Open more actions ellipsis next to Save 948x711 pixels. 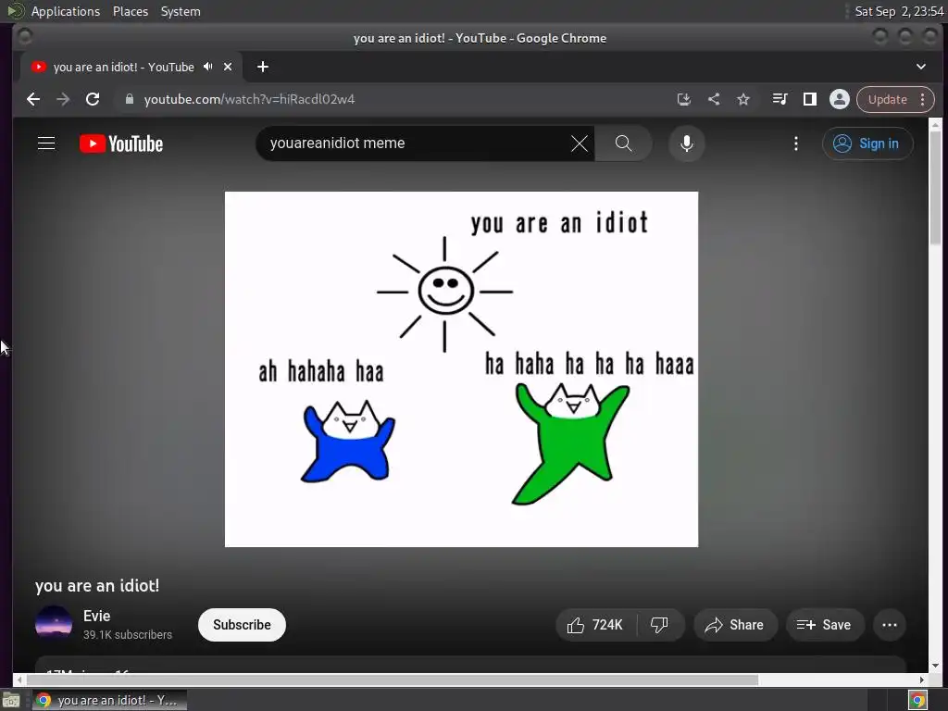tap(890, 625)
